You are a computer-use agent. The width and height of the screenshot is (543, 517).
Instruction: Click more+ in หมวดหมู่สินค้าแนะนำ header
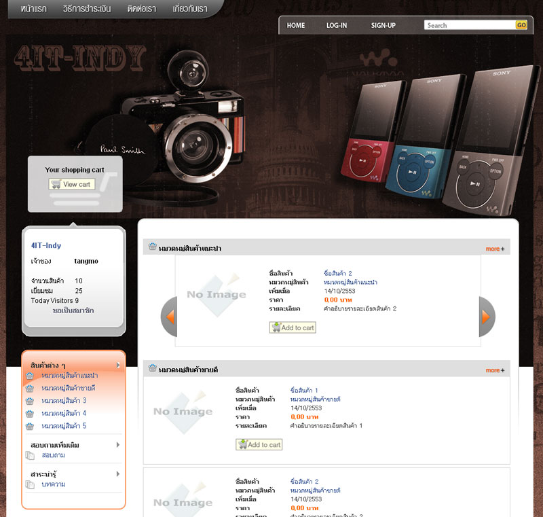(495, 249)
